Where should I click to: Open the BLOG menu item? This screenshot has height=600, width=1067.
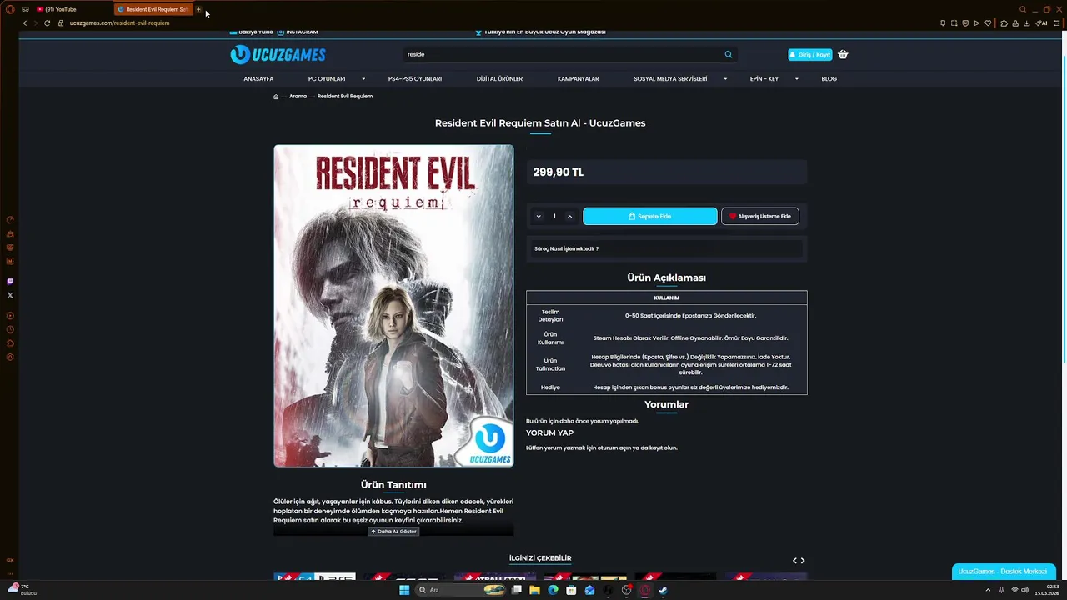point(829,79)
